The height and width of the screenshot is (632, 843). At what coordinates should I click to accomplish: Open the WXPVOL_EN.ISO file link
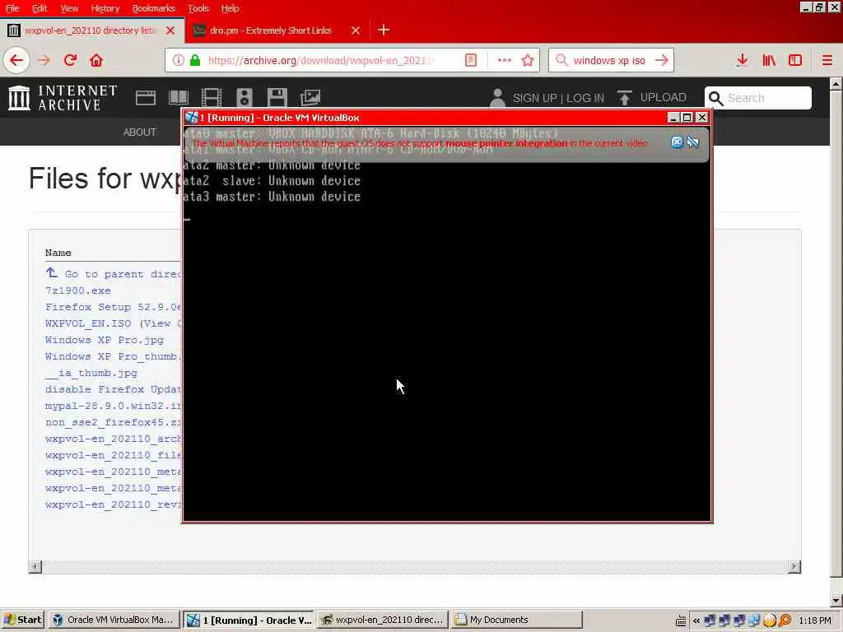[87, 323]
